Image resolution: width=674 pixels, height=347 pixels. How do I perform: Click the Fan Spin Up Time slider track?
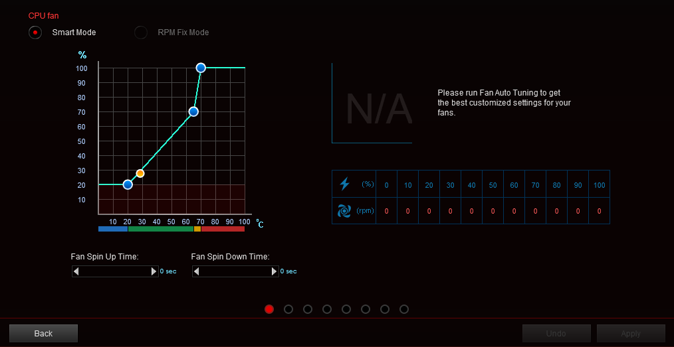(115, 271)
